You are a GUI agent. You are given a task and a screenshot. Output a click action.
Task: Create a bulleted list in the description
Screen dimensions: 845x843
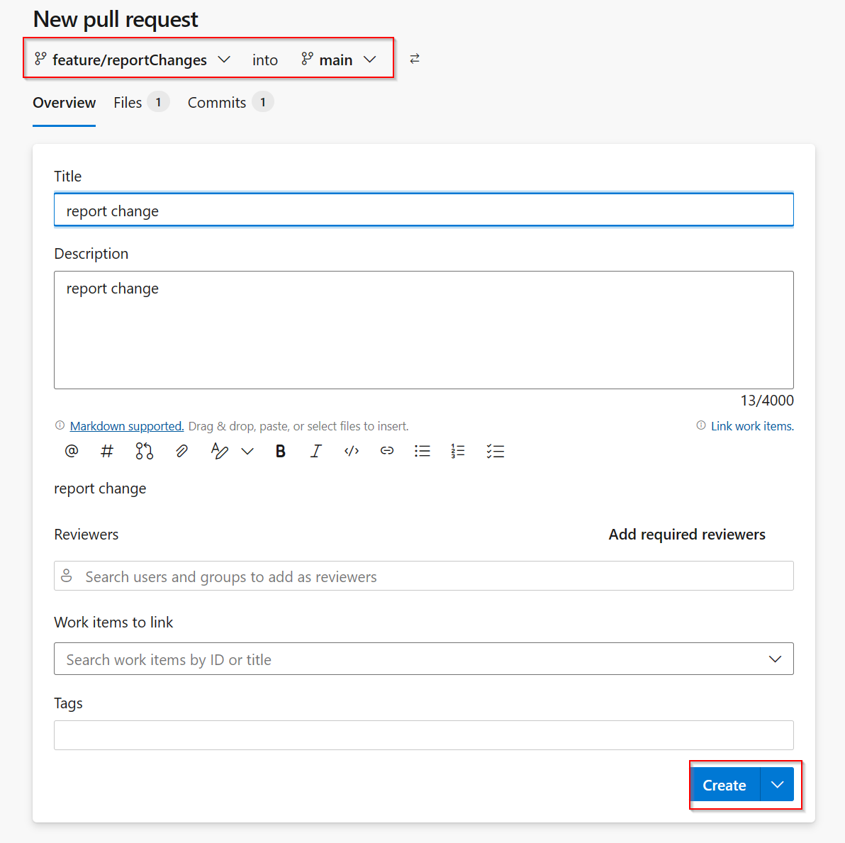click(422, 451)
